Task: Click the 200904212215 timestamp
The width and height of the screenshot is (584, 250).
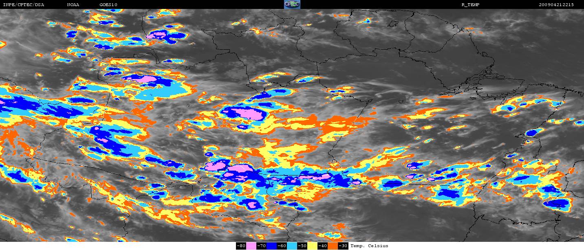Action: [556, 5]
